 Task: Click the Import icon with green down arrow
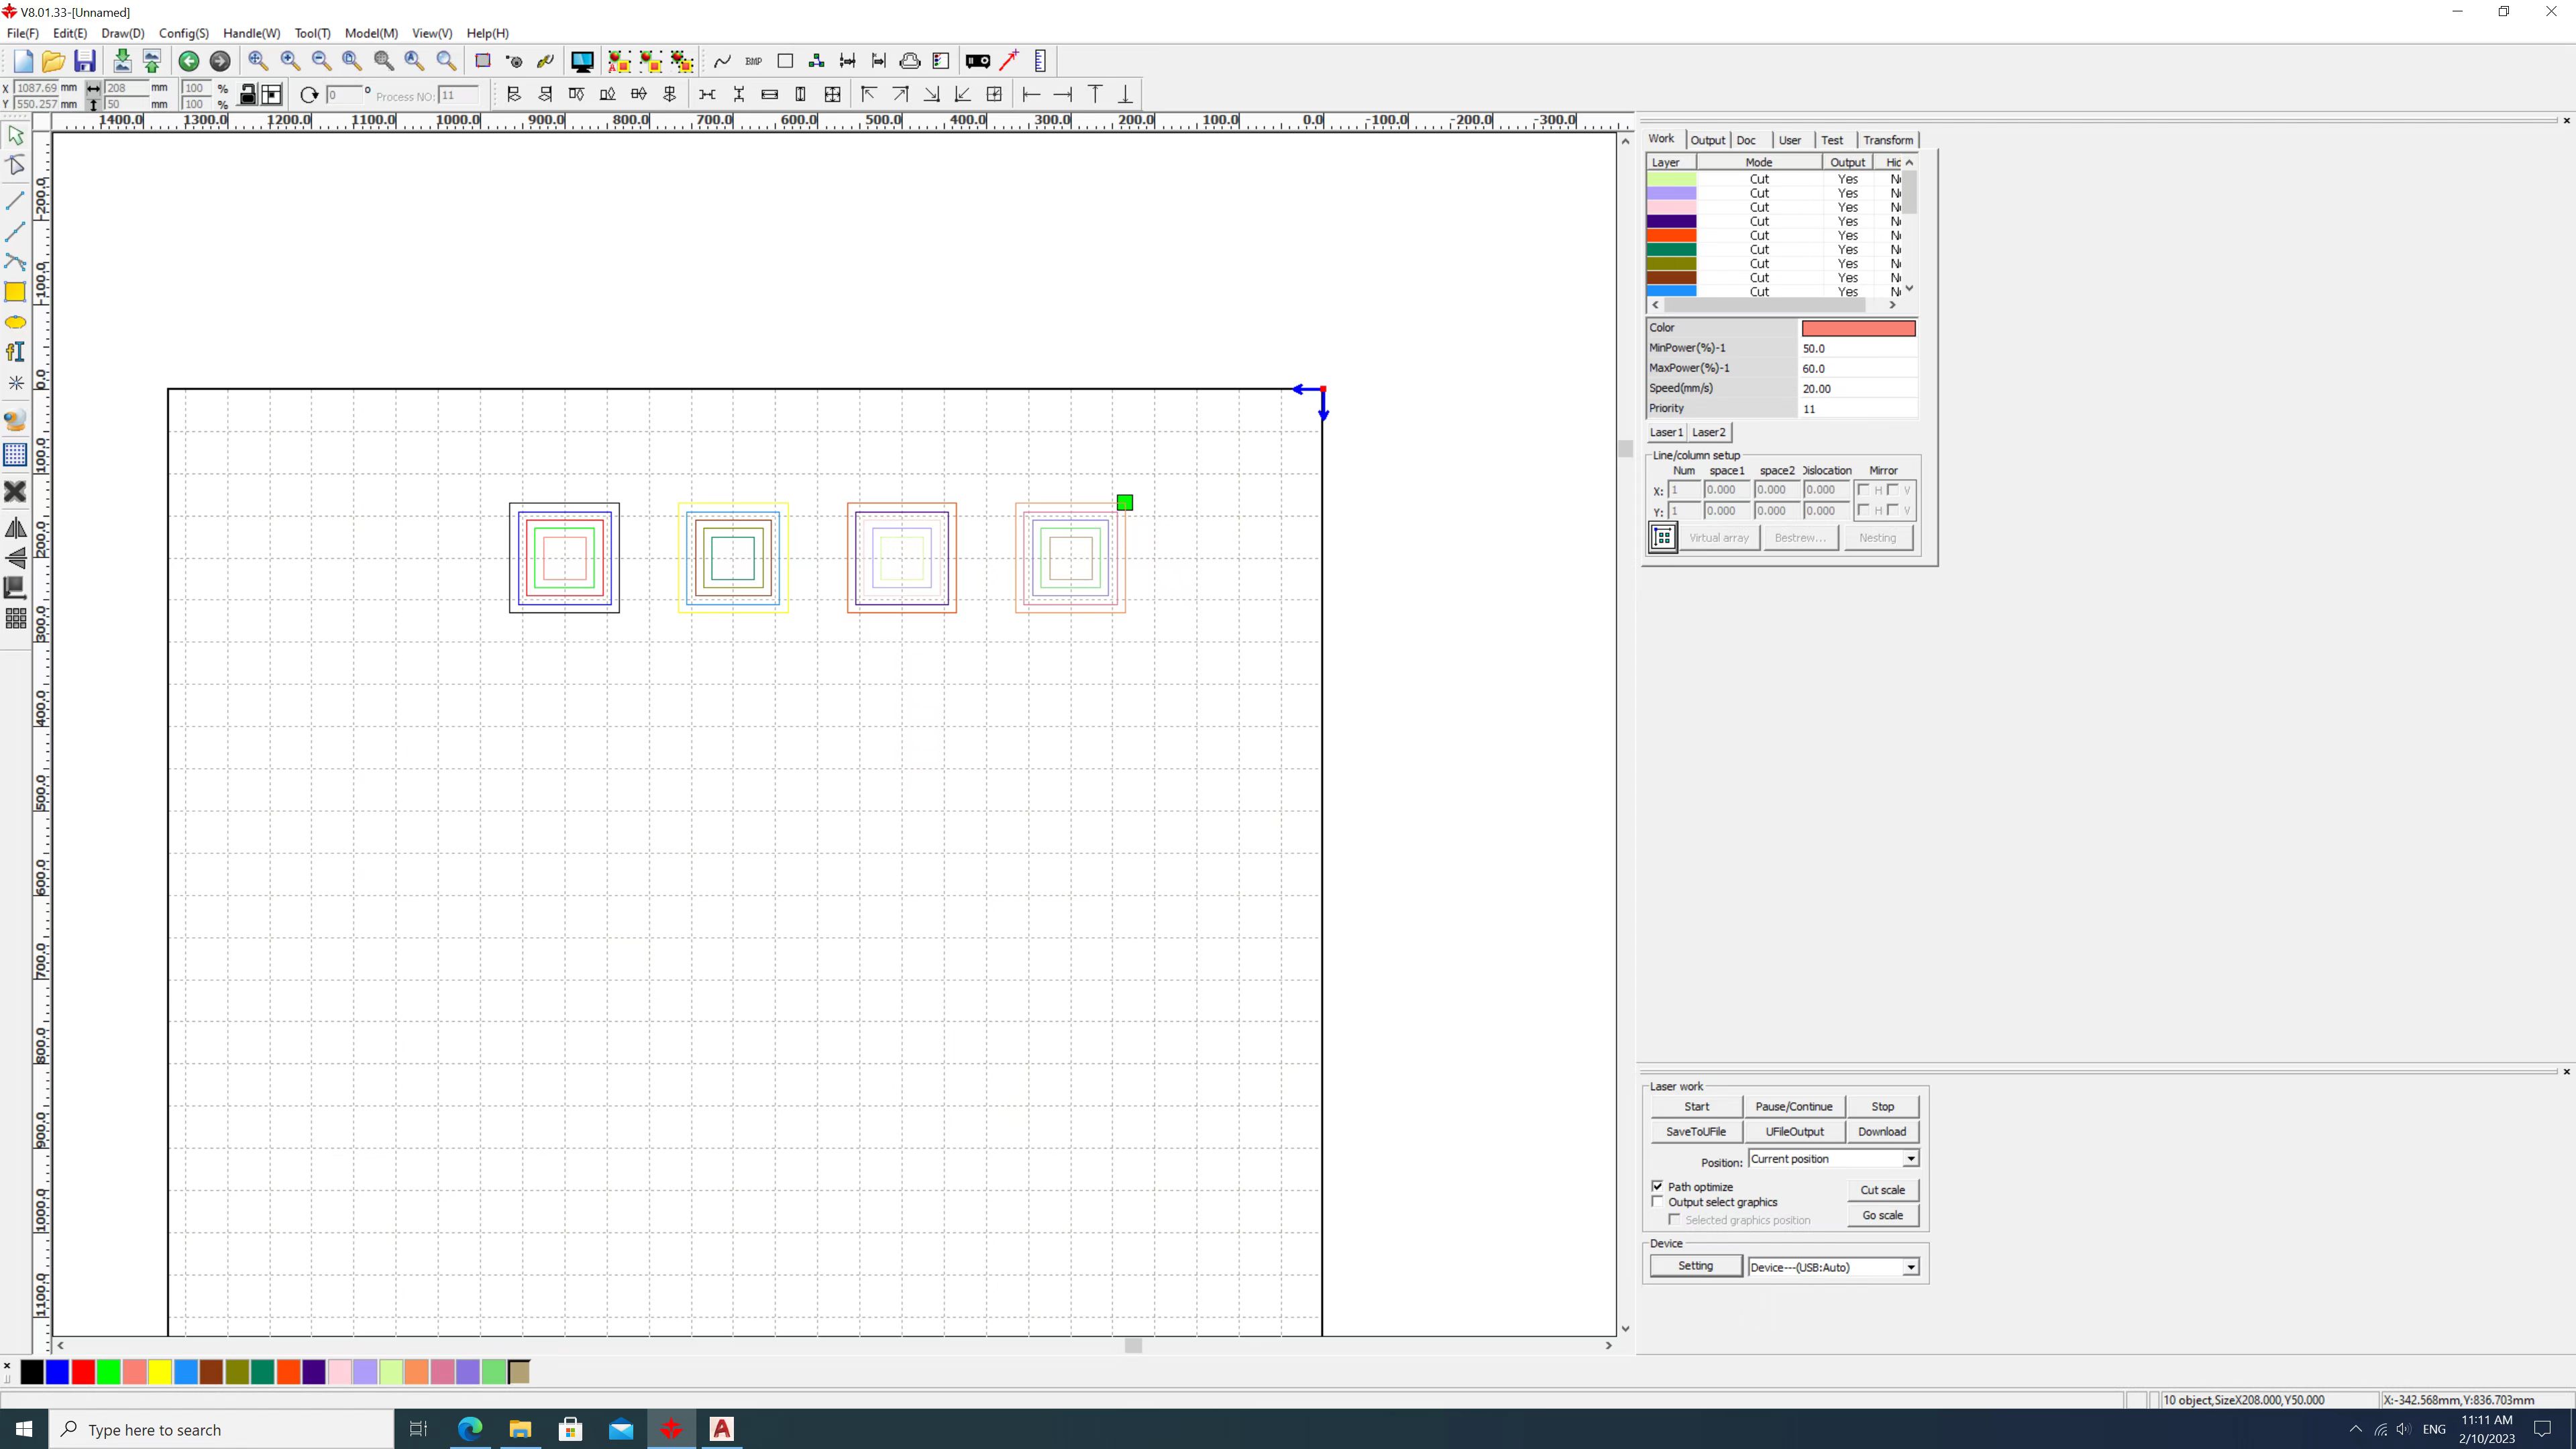click(122, 61)
